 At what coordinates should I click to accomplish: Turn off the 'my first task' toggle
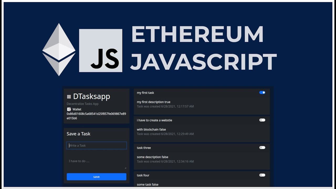click(262, 92)
